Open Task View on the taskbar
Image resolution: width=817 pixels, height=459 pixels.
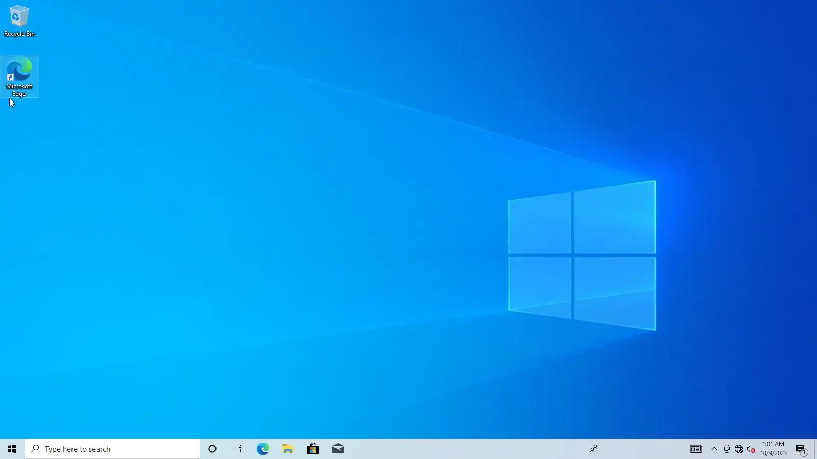tap(237, 449)
